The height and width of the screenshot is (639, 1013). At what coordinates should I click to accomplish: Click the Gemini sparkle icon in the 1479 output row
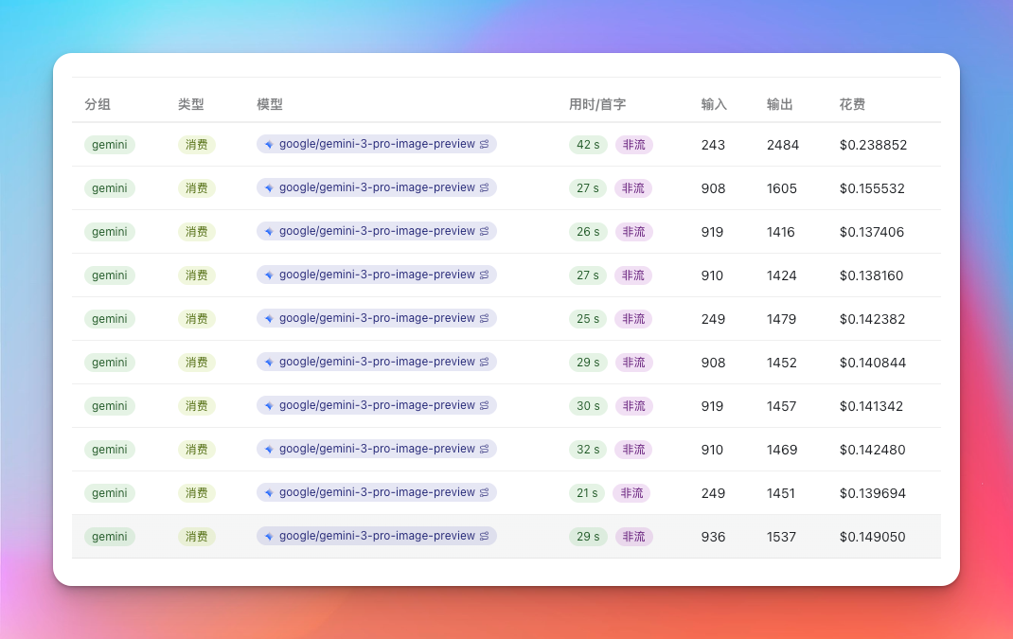point(269,318)
